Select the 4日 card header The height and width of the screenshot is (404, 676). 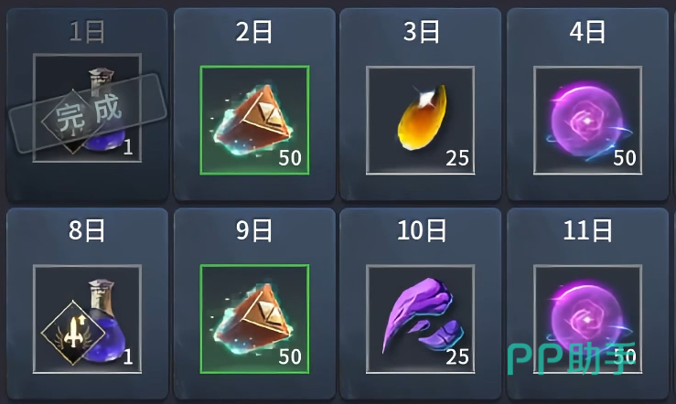point(587,31)
